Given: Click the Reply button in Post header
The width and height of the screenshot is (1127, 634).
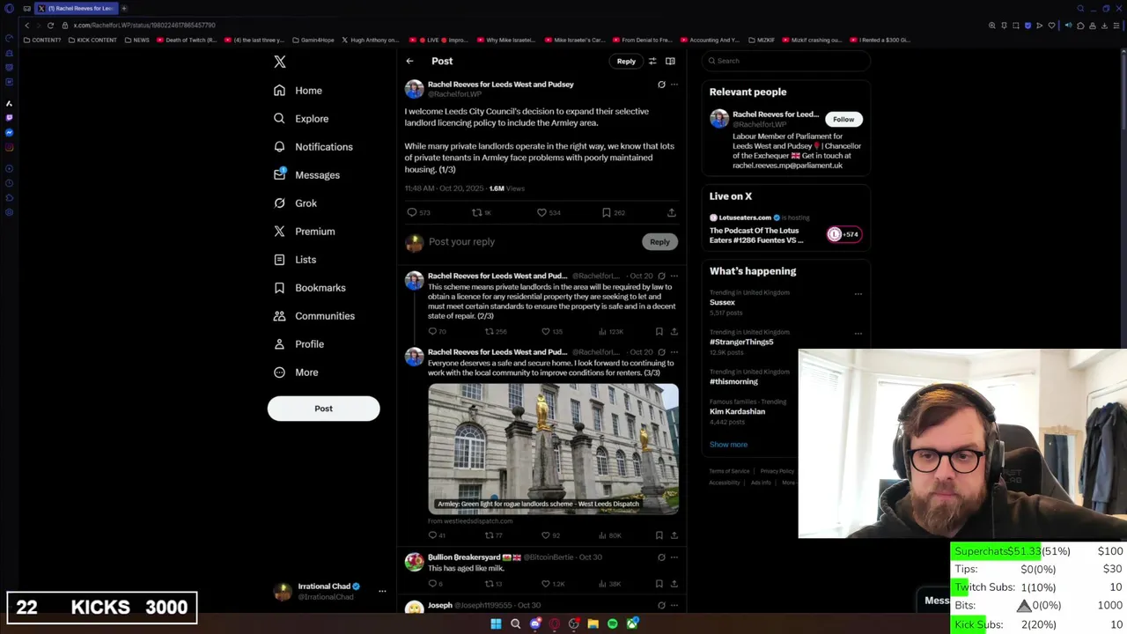Looking at the screenshot, I should [x=626, y=61].
